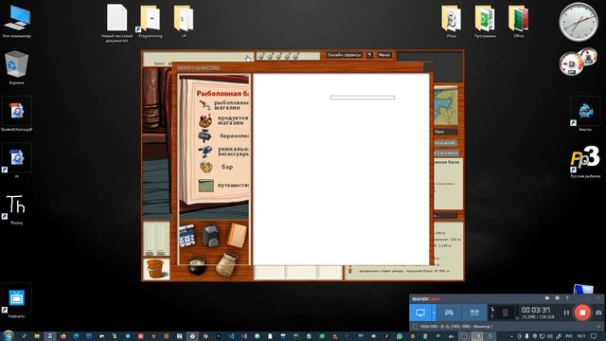
Task: Click the analog clock desktop gadget
Action: pyautogui.click(x=579, y=22)
